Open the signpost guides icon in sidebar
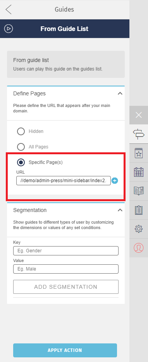 [x=139, y=134]
